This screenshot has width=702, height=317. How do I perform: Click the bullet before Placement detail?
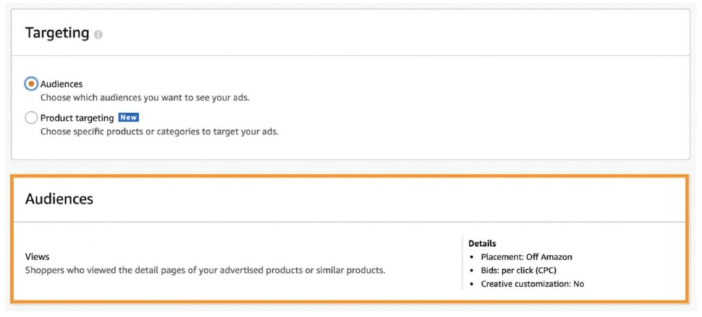(x=472, y=257)
